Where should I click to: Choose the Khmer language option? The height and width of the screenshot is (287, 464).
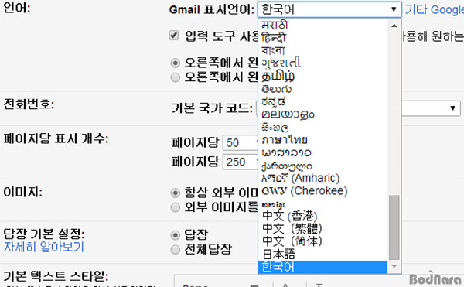(273, 204)
